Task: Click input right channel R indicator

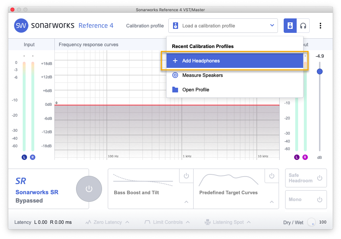Action: point(32,157)
